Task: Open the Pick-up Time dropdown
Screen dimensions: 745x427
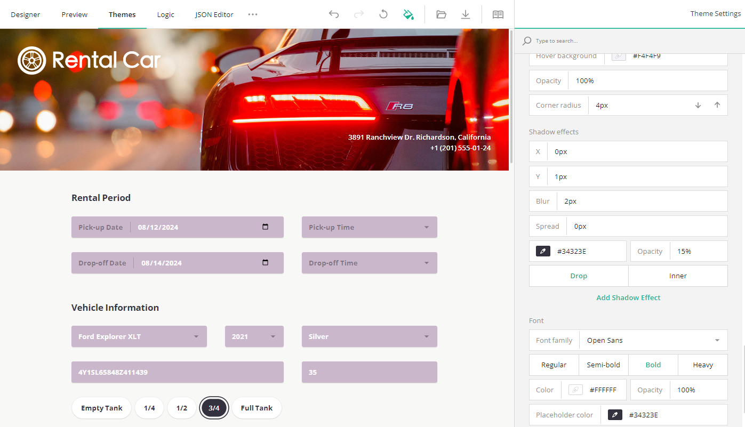Action: [x=369, y=227]
